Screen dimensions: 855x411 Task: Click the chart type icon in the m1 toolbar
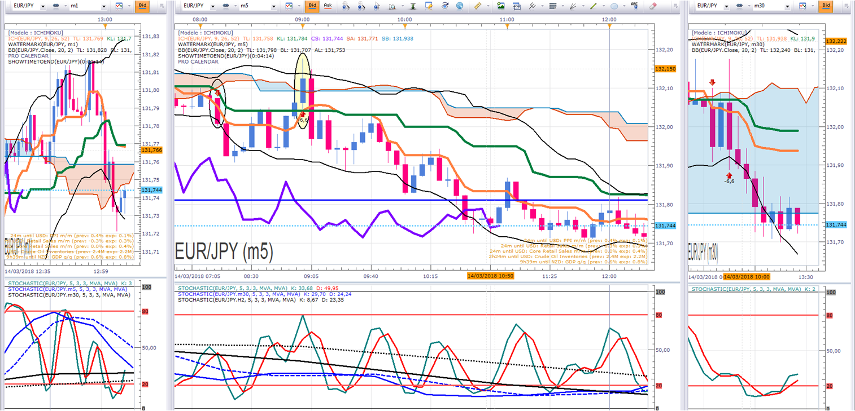pos(119,6)
